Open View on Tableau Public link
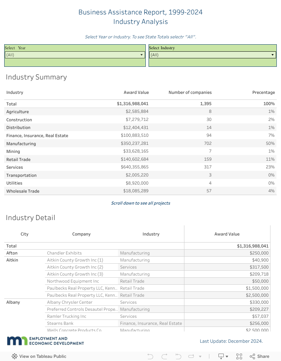This screenshot has height=361, width=281. (43, 356)
